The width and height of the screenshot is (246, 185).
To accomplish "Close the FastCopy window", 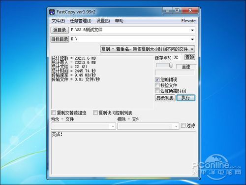I will (x=190, y=11).
